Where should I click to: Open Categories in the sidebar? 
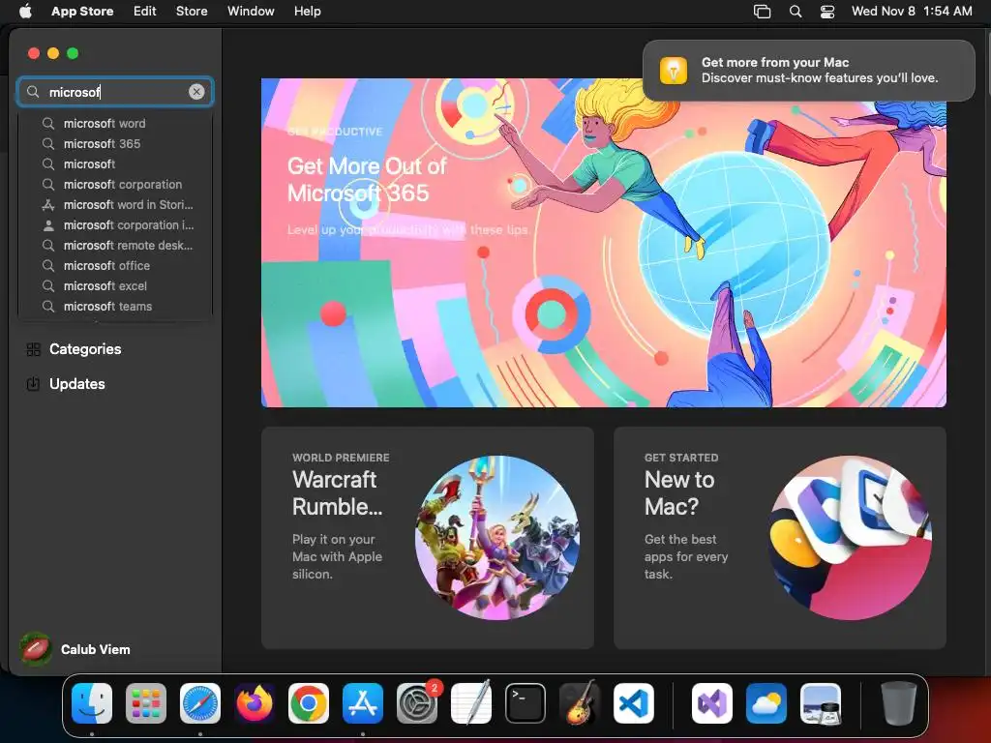coord(115,348)
